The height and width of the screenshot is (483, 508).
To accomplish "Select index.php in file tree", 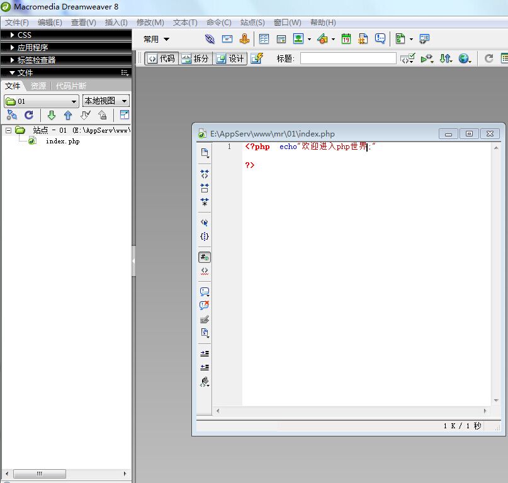I will (x=62, y=141).
